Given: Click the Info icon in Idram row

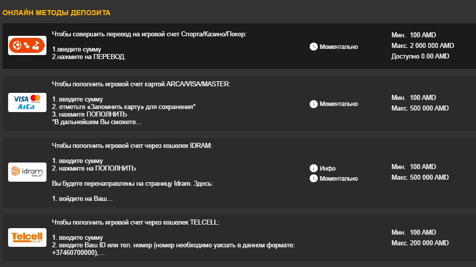Looking at the screenshot, I should click(314, 168).
